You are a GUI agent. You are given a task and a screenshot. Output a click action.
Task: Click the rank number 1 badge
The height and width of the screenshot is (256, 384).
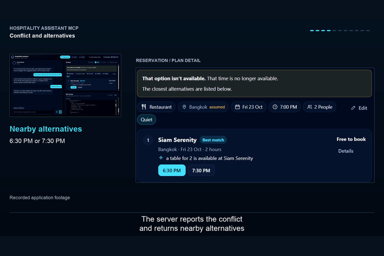tap(148, 140)
